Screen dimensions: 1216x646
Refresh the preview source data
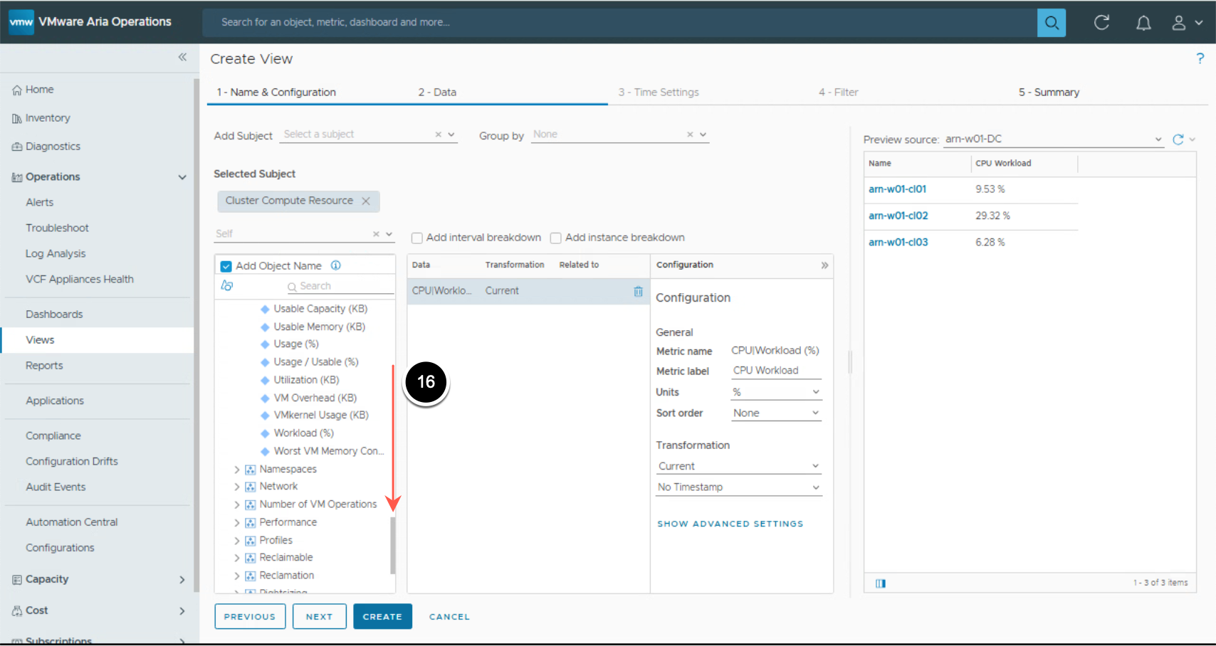[1178, 139]
